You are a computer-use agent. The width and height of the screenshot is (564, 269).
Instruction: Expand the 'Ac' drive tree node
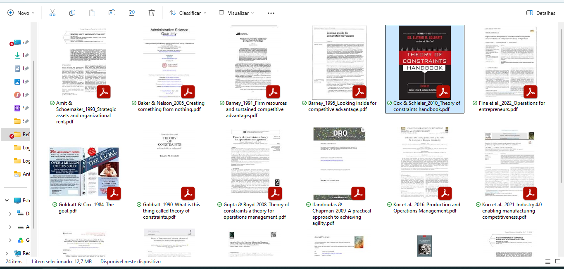[10, 227]
